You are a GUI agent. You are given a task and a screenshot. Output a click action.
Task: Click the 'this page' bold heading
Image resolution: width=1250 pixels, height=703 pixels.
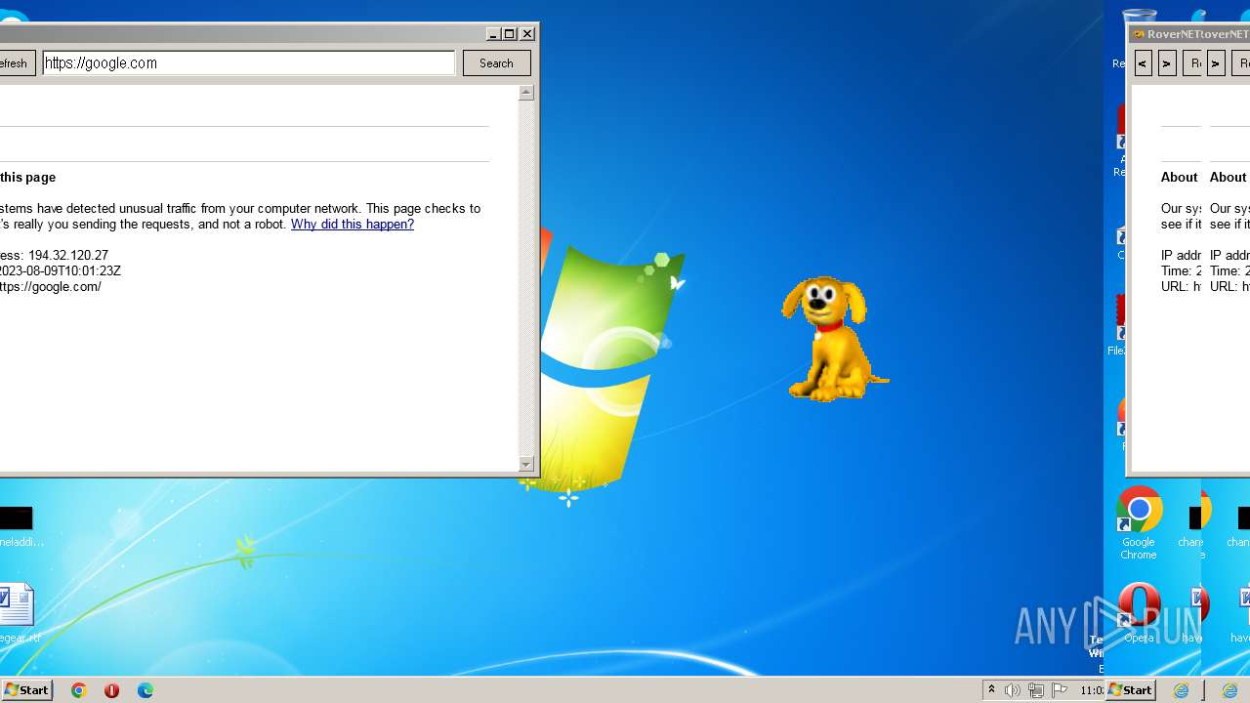click(28, 177)
